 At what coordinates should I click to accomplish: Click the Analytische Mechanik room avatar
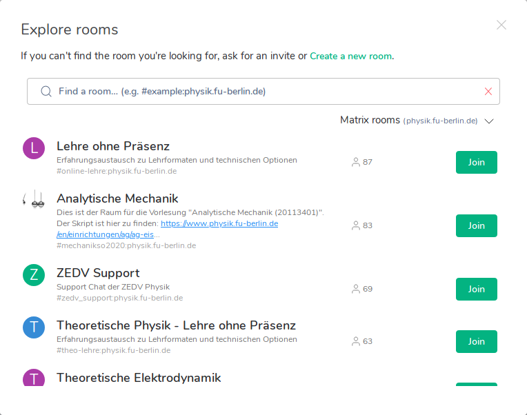pos(34,200)
